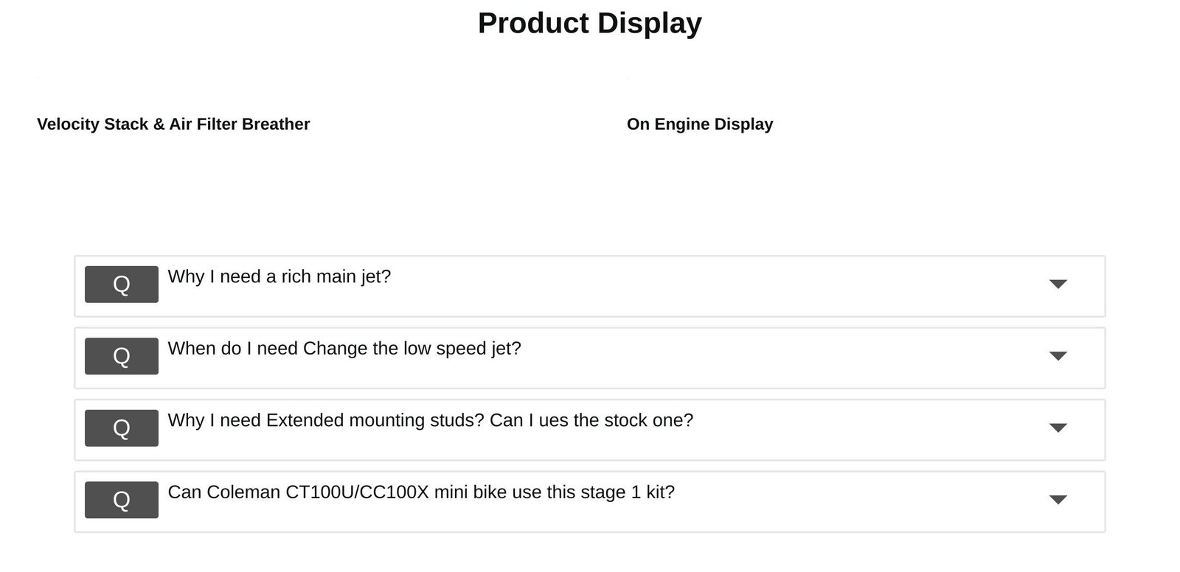This screenshot has height=572, width=1180.
Task: Click the Q badge beside extended mounting studs question
Action: 122,428
